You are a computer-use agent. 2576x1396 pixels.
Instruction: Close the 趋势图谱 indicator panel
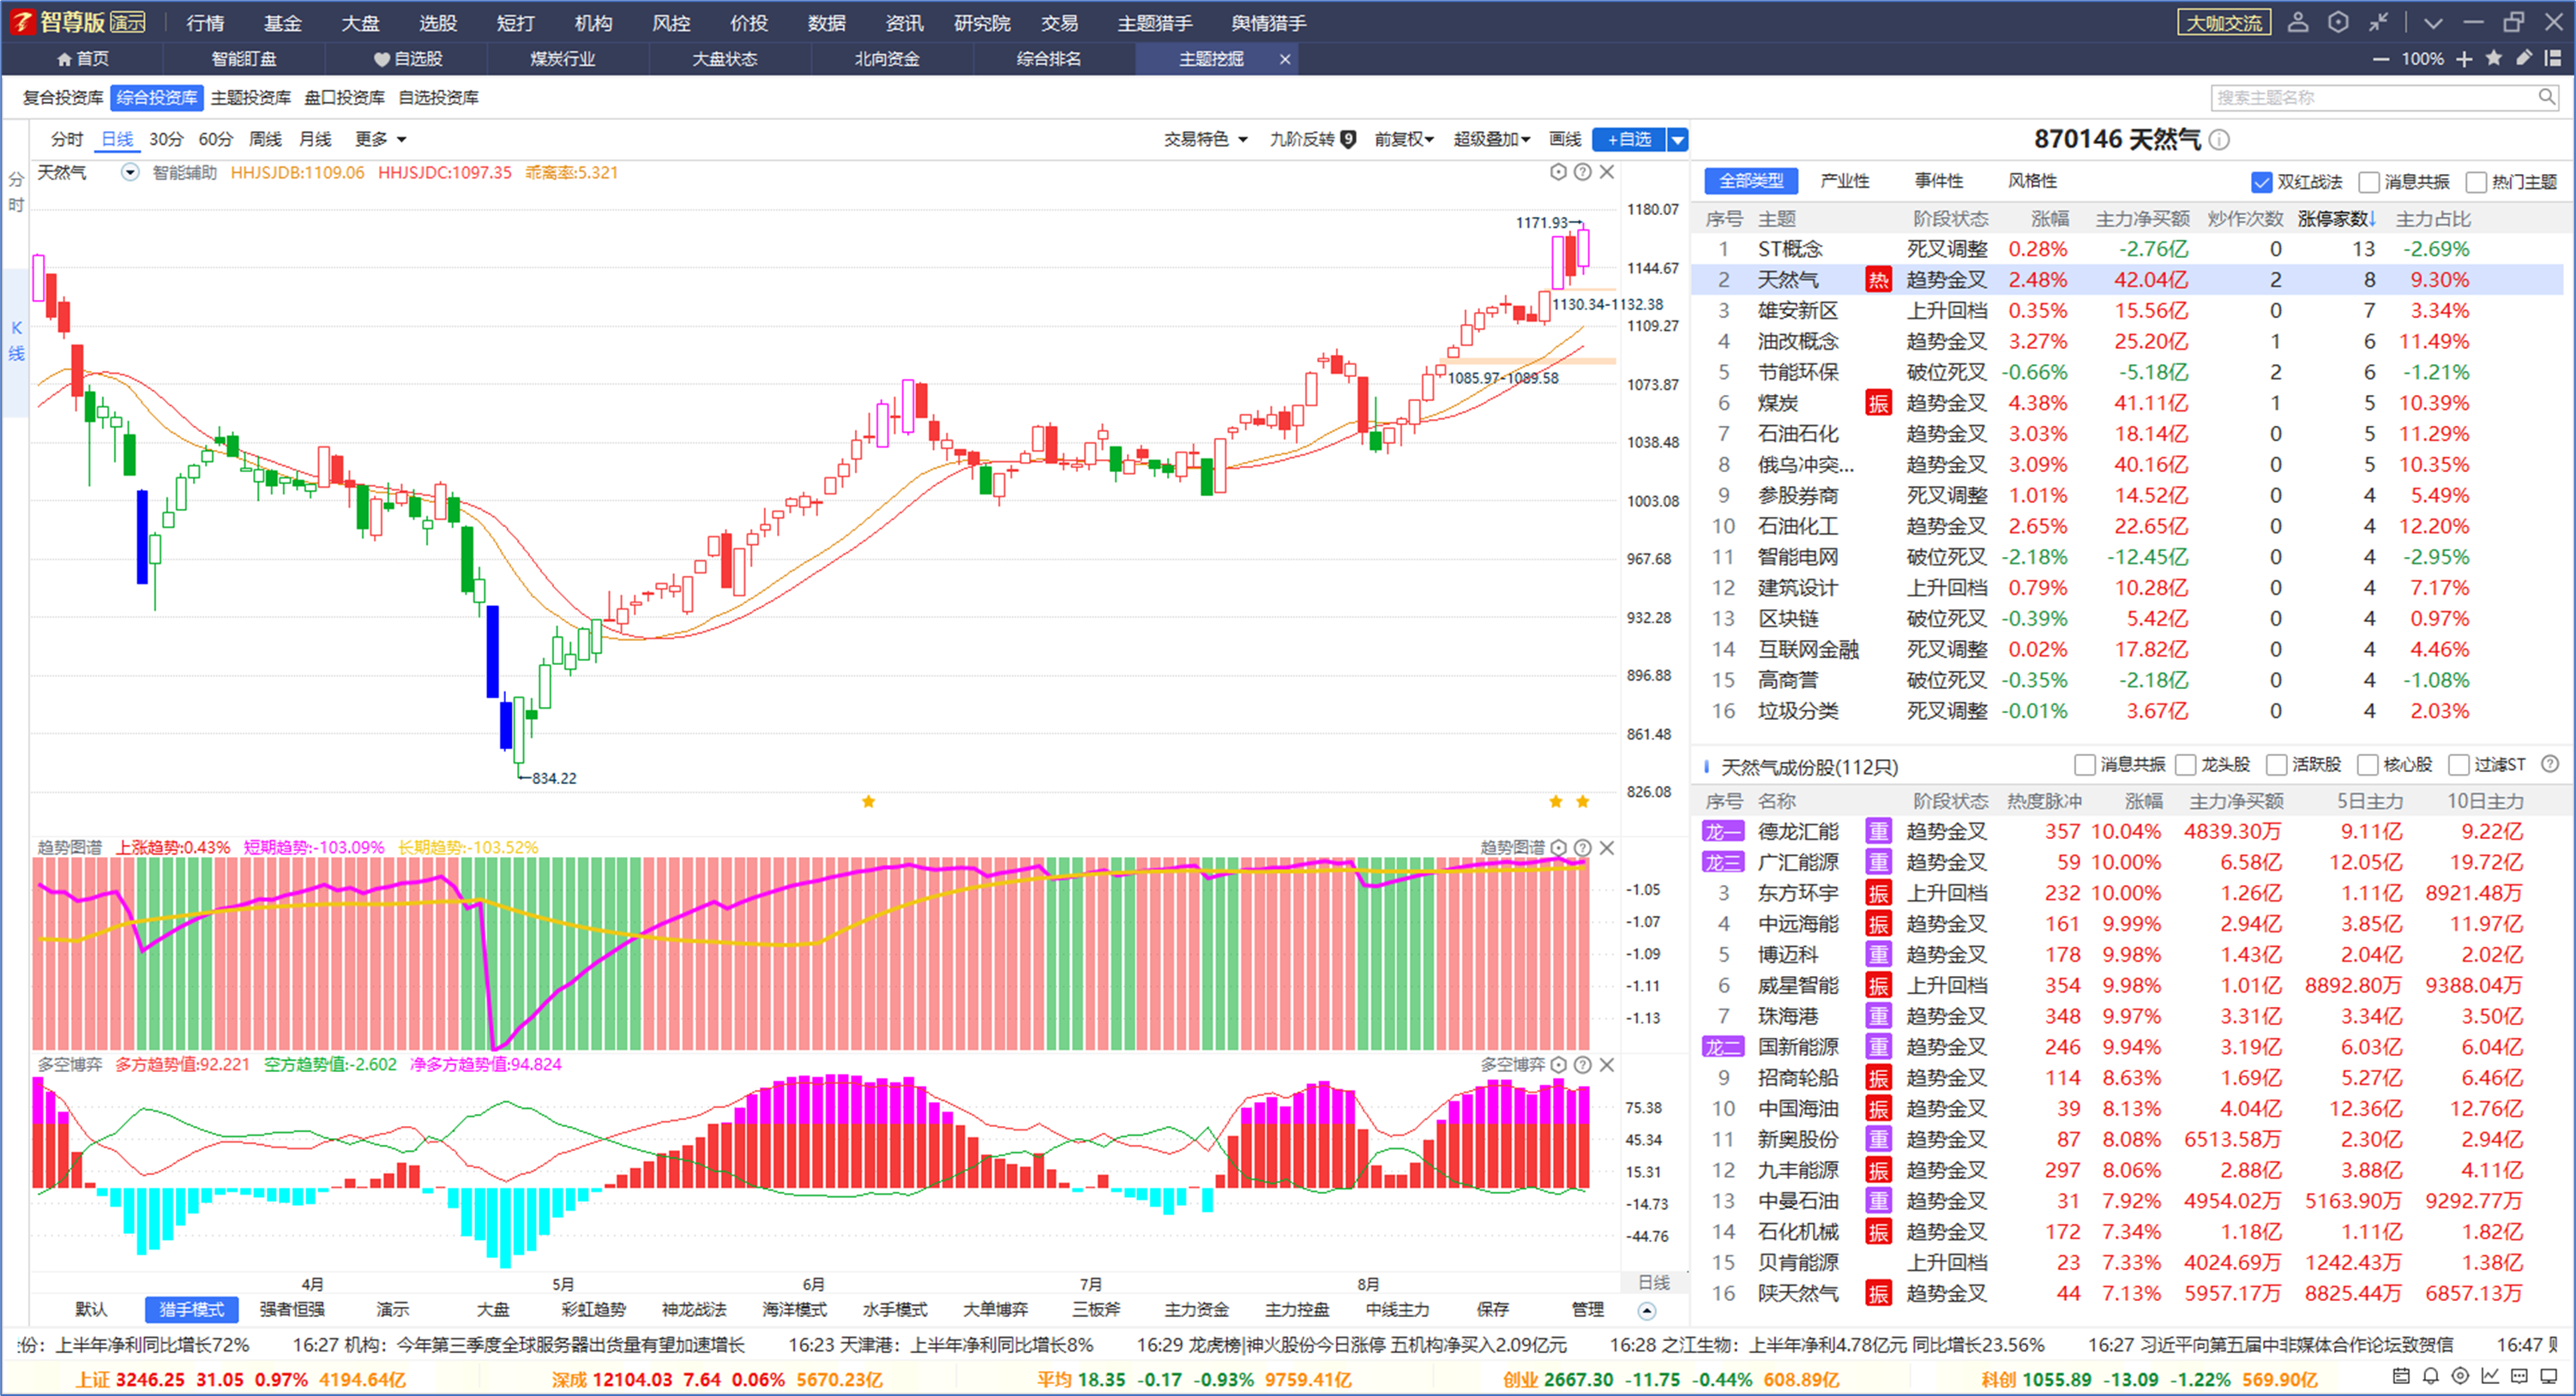pyautogui.click(x=1607, y=848)
